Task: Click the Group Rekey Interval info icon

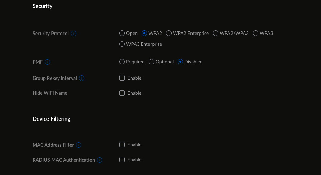Action: 82,78
